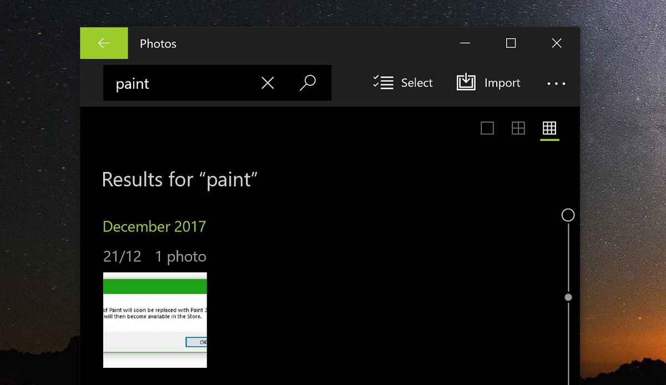Expand options under the ellipsis dropdown
The image size is (666, 385).
coord(556,83)
